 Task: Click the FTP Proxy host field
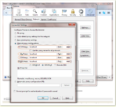(43, 58)
